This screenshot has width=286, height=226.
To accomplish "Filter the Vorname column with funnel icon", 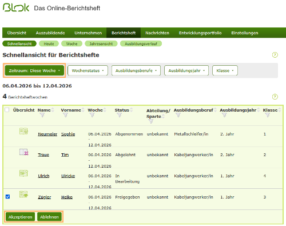I will [x=65, y=115].
